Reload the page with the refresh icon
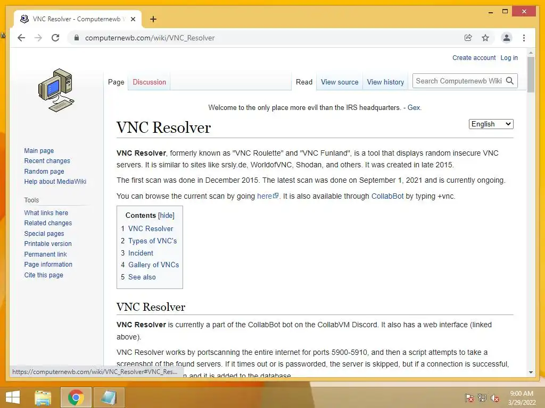Viewport: 545px width, 408px height. [55, 38]
